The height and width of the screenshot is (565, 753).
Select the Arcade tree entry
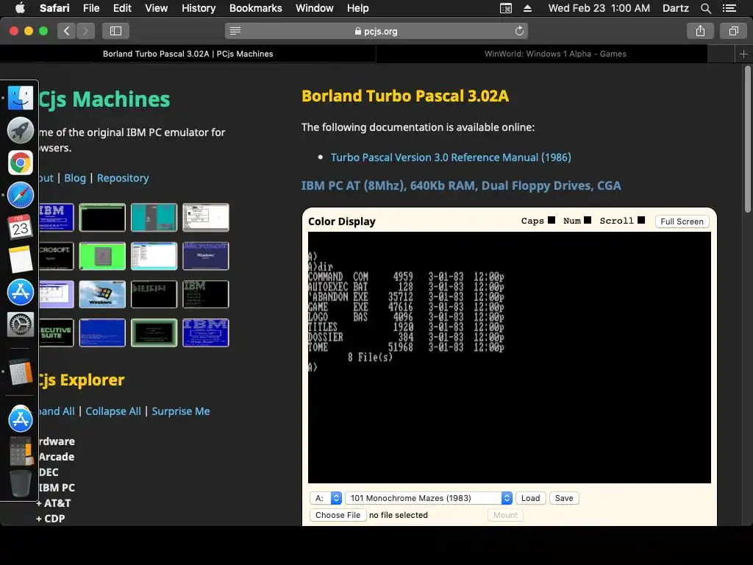tap(57, 457)
